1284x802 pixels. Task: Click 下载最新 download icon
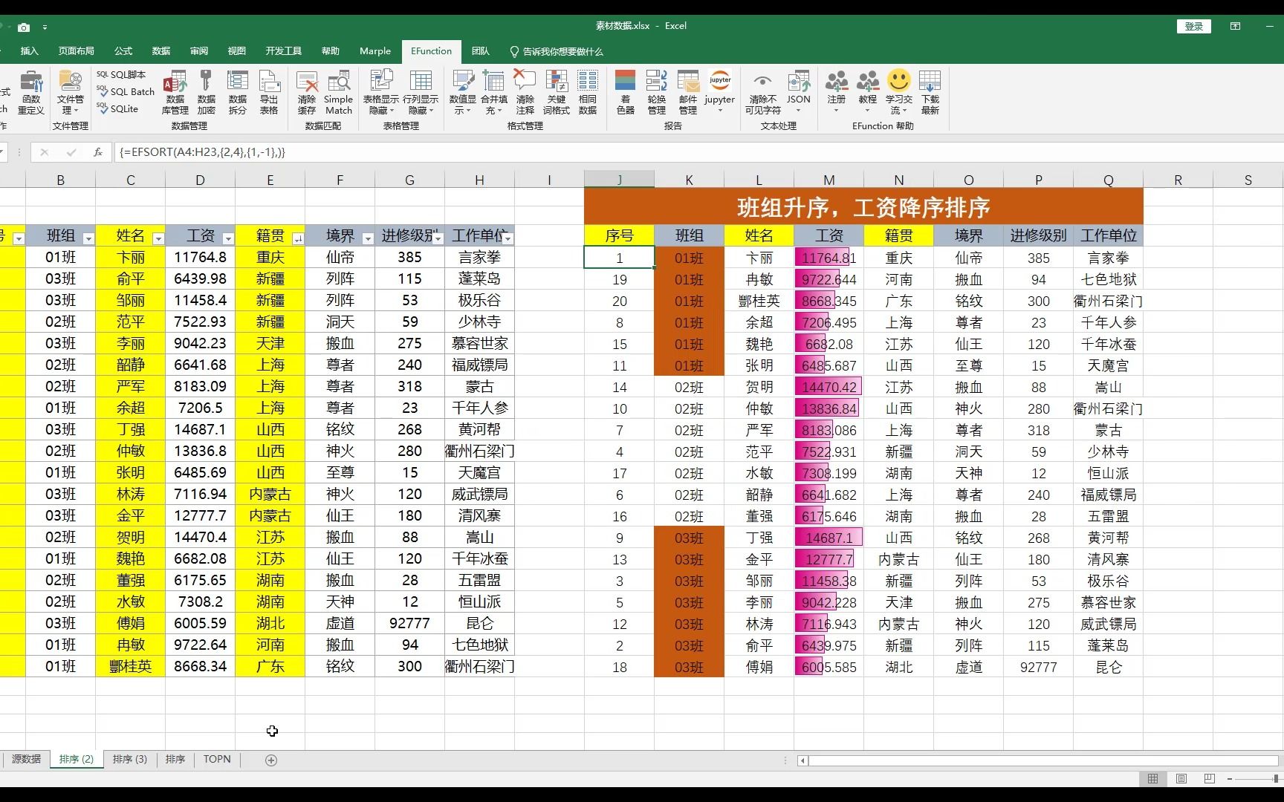[x=930, y=92]
